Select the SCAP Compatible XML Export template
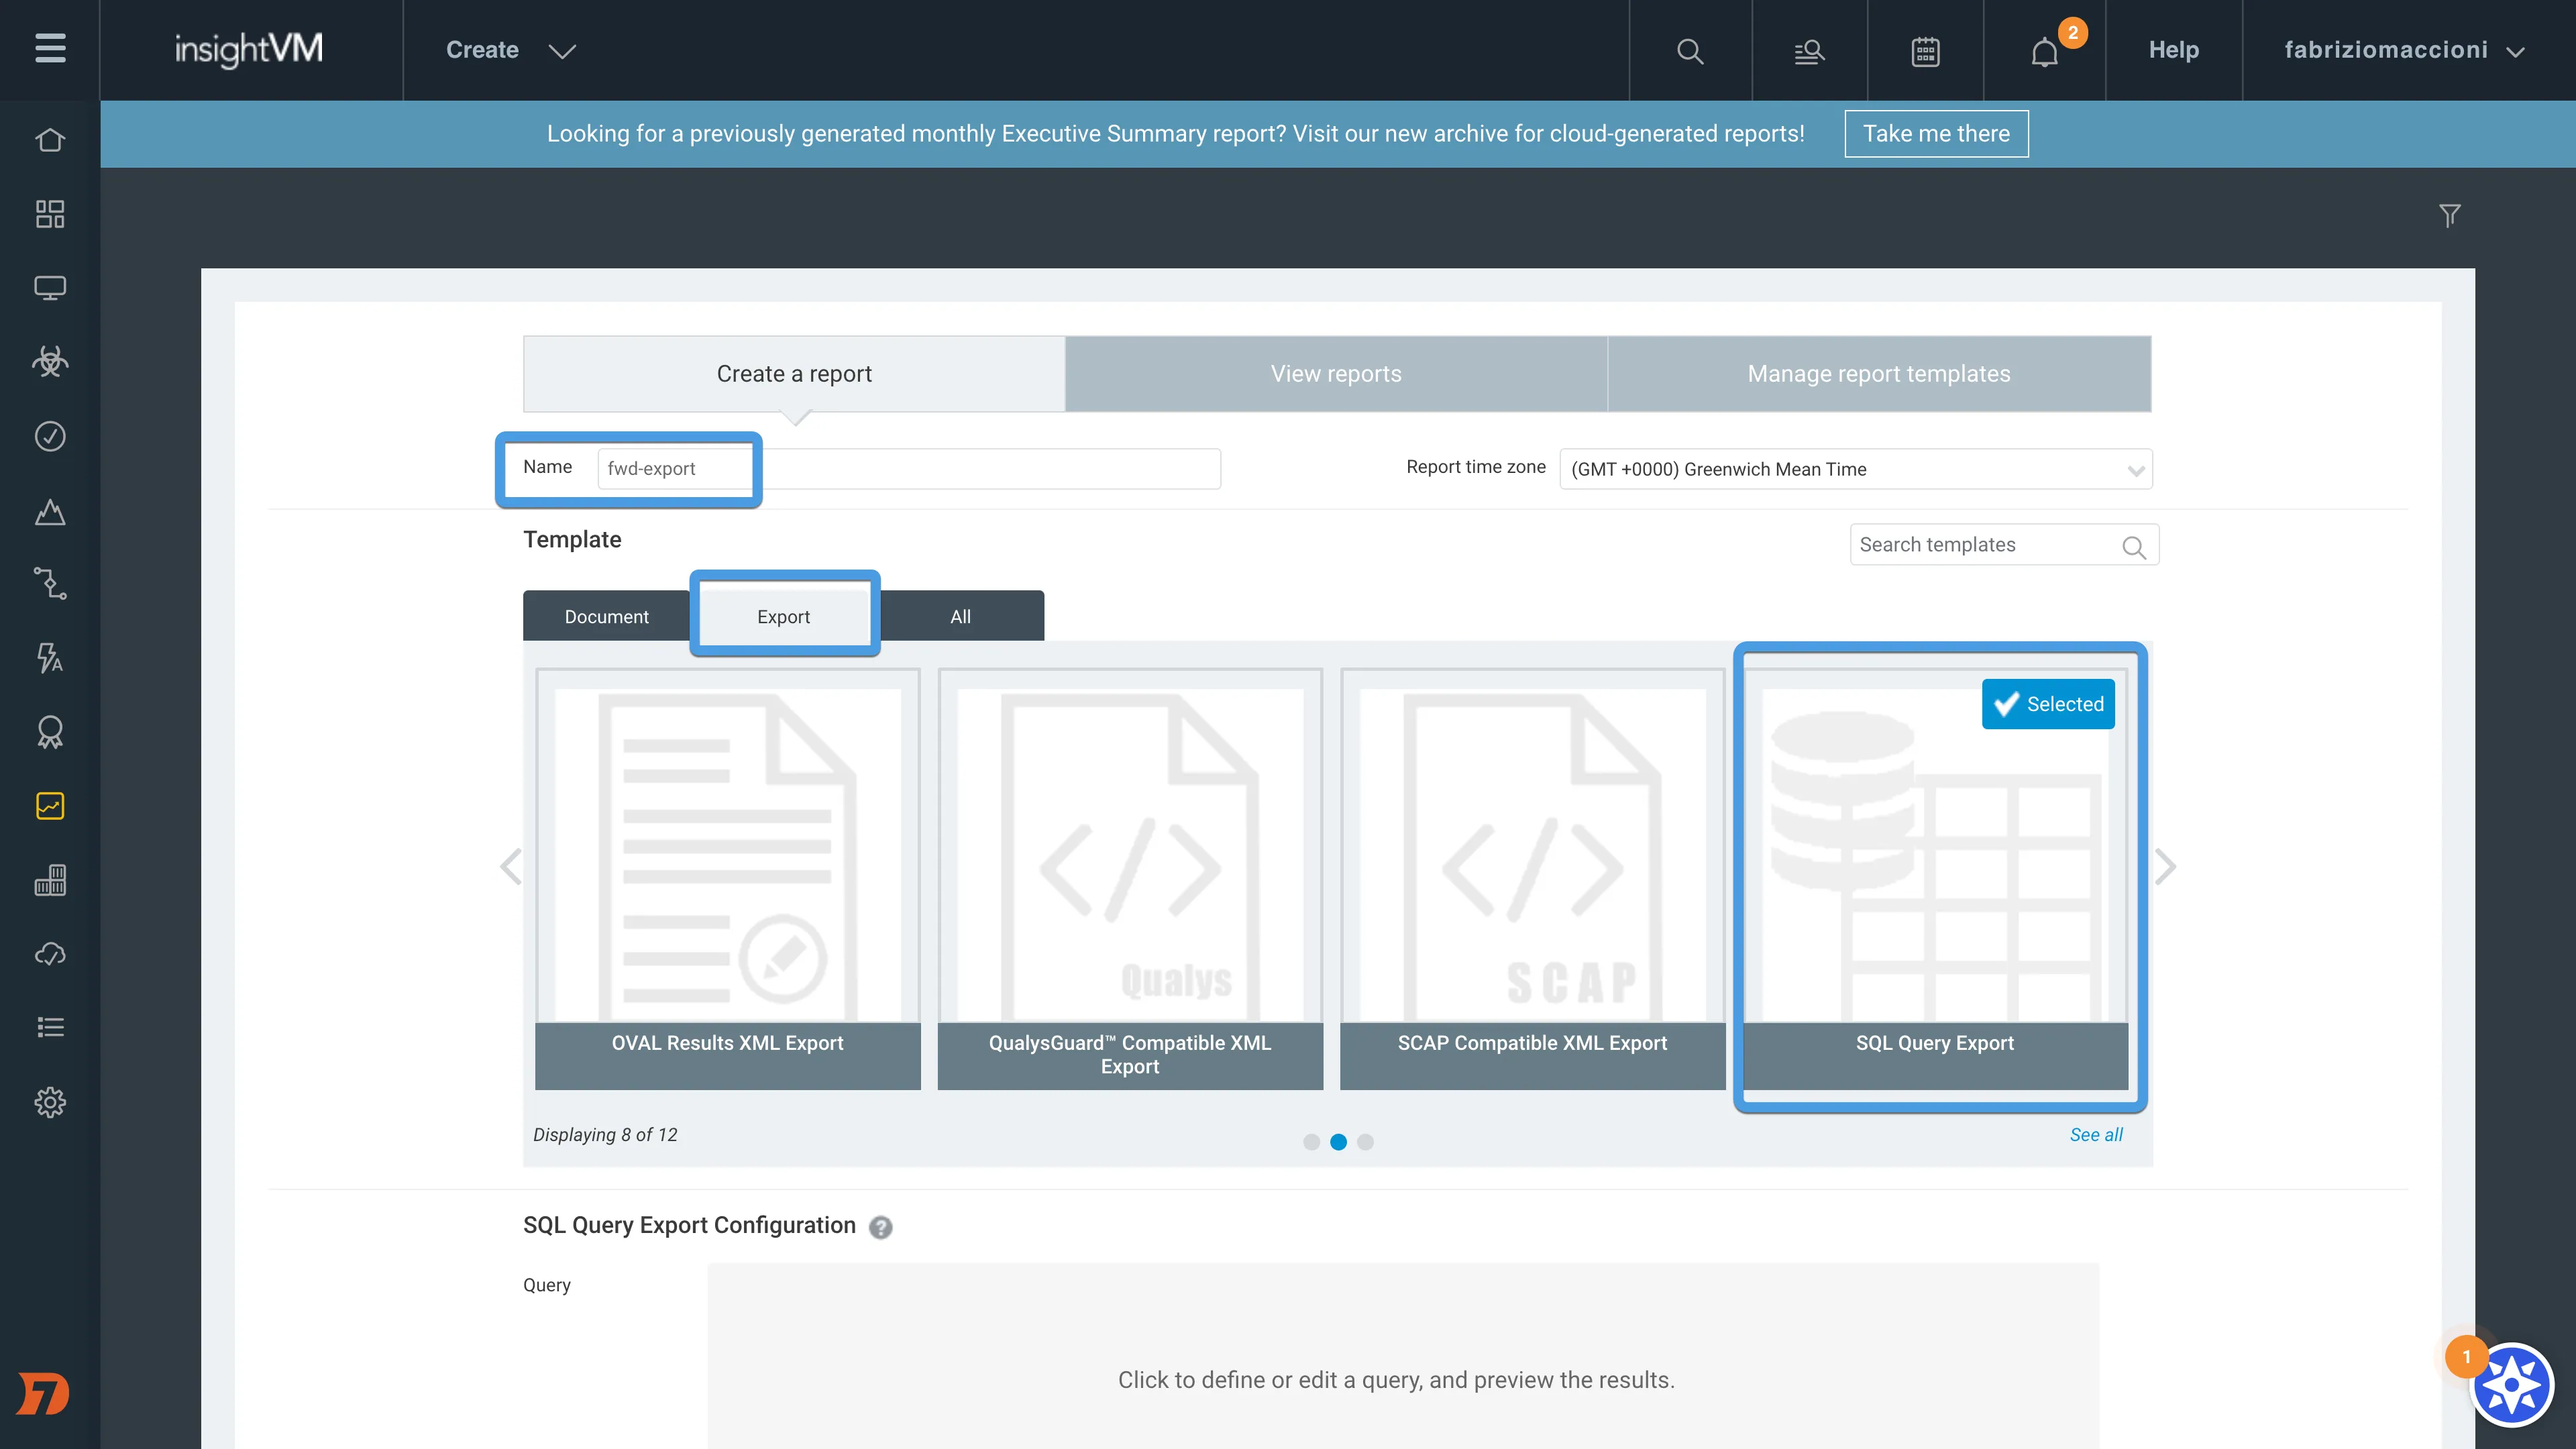2576x1449 pixels. pyautogui.click(x=1532, y=879)
